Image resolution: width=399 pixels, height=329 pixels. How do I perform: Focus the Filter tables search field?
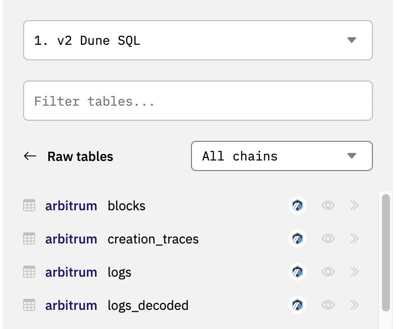pos(198,101)
